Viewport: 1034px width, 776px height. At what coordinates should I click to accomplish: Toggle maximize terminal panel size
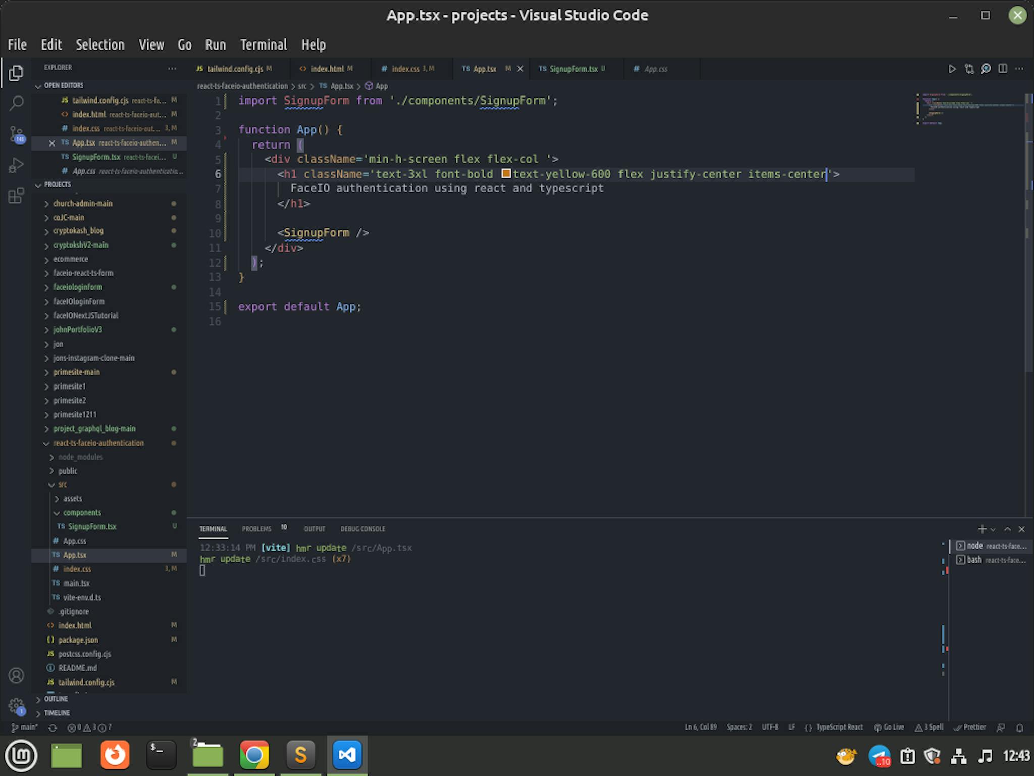(1007, 529)
